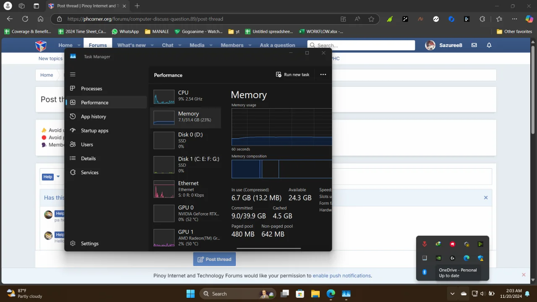The height and width of the screenshot is (302, 537).
Task: Open Bluetooth tray icon
Action: [424, 272]
